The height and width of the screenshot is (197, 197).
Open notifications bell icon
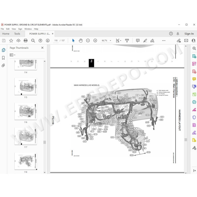coord(178,33)
